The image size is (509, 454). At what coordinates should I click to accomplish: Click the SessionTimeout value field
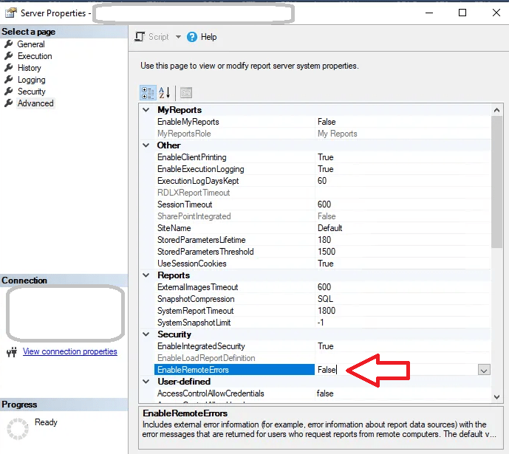pyautogui.click(x=399, y=204)
